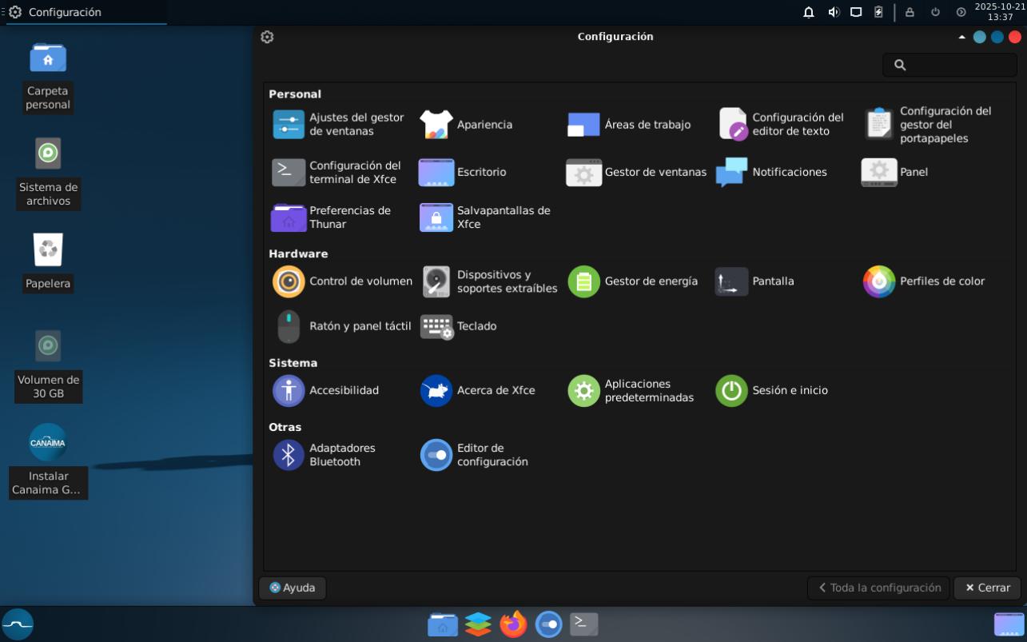This screenshot has height=642, width=1027.
Task: Open the Notificaciones settings
Action: pyautogui.click(x=771, y=172)
